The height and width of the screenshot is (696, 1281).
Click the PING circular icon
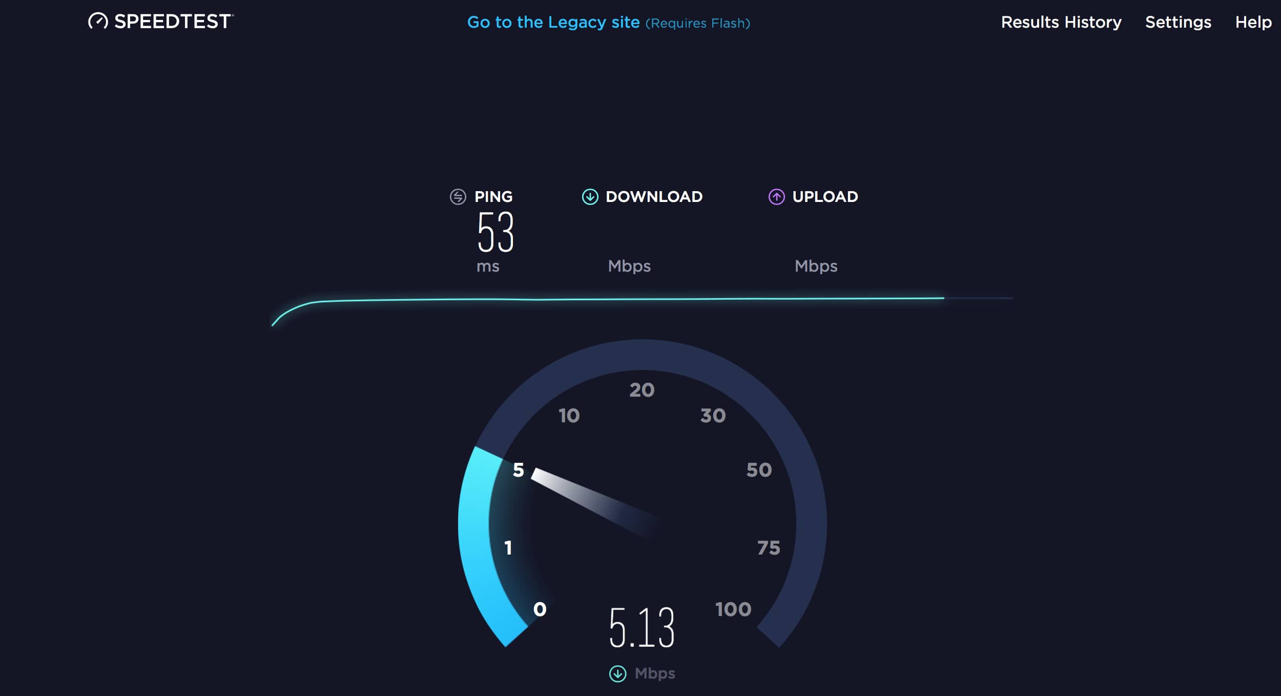click(x=458, y=195)
